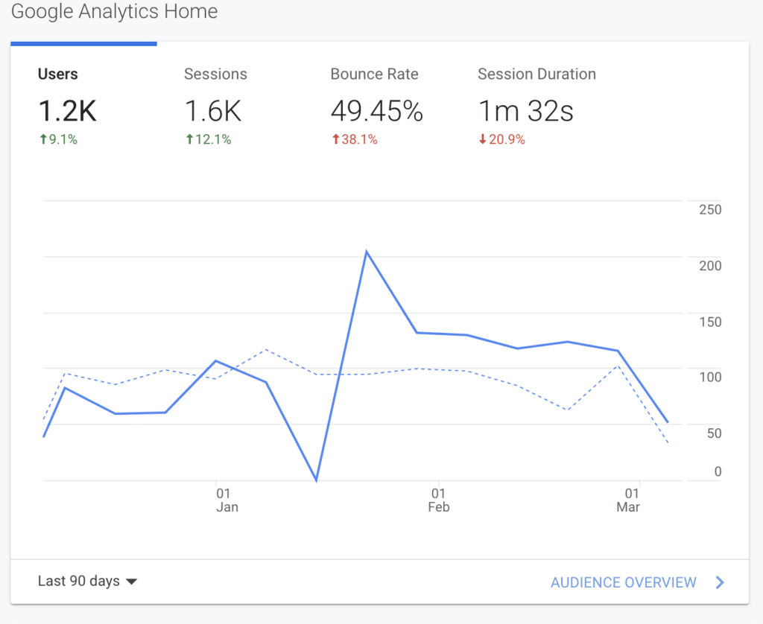763x624 pixels.
Task: Click the 50 y-axis label
Action: point(714,433)
